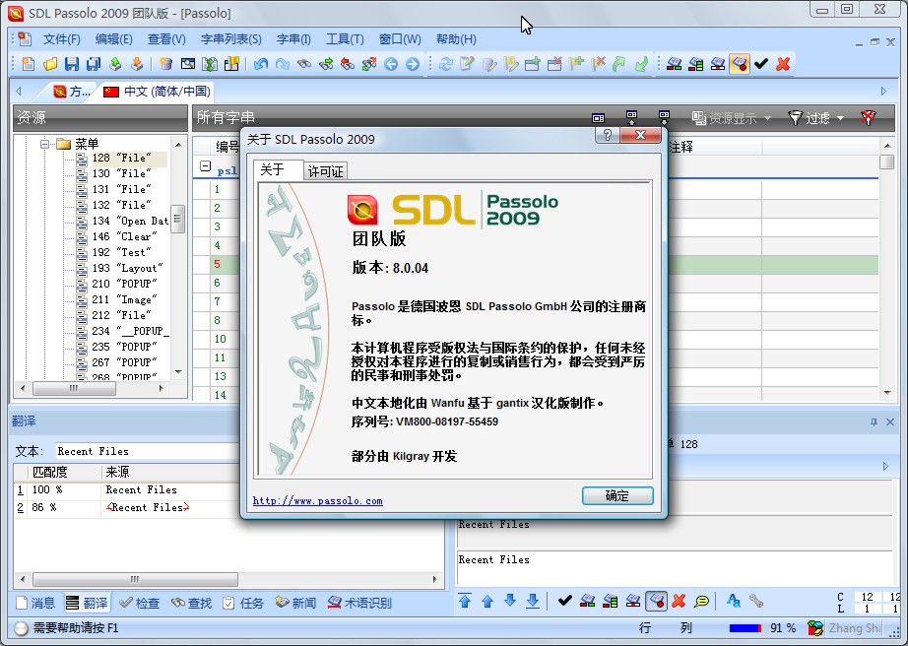Switch to the 消息 bottom tab
908x646 pixels.
pos(34,604)
